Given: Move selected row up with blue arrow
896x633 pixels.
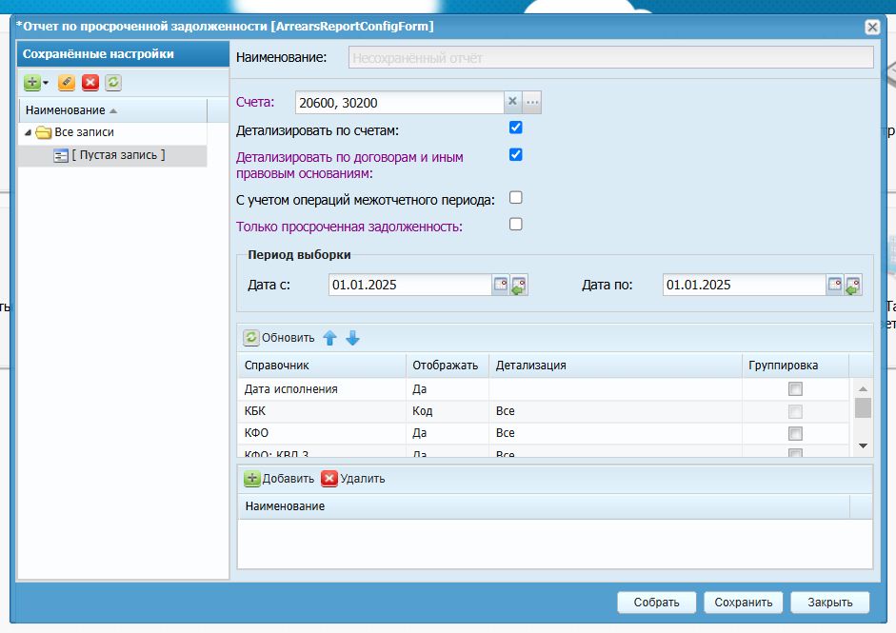Looking at the screenshot, I should click(329, 338).
